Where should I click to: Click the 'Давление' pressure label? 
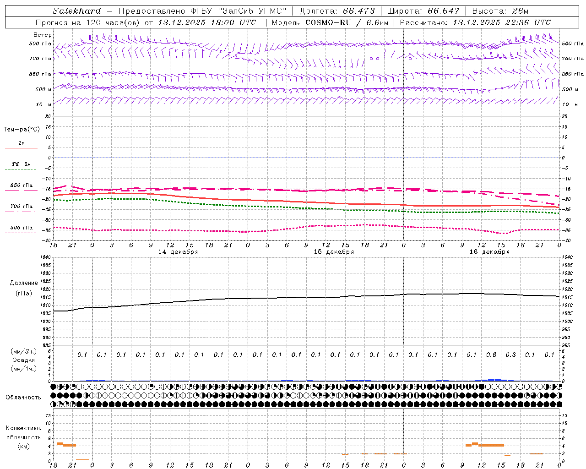tap(24, 283)
